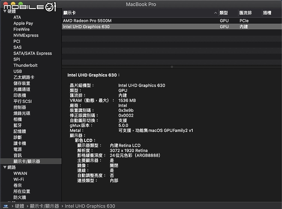Image resolution: width=282 pixels, height=209 pixels.
Task: Select PCI in the hardware list
Action: (x=17, y=41)
